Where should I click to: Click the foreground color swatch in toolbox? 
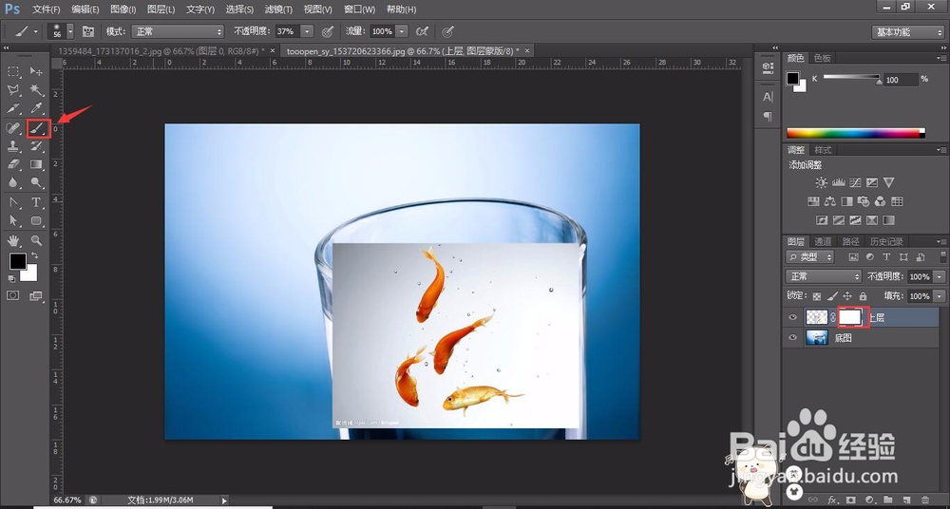(17, 261)
